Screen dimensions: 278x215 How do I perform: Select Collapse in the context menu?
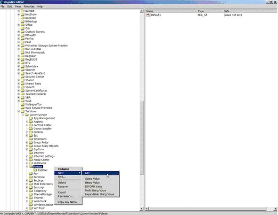pyautogui.click(x=68, y=169)
